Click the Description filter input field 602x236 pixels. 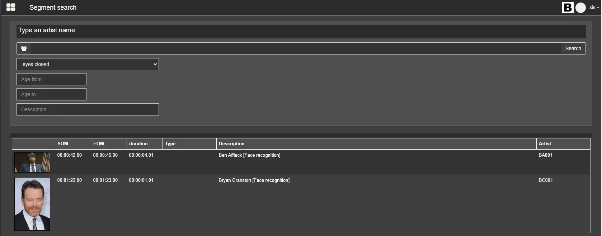[x=88, y=109]
